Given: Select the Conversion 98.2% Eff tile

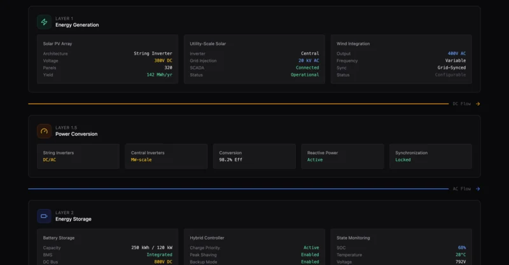Looking at the screenshot, I should point(254,156).
